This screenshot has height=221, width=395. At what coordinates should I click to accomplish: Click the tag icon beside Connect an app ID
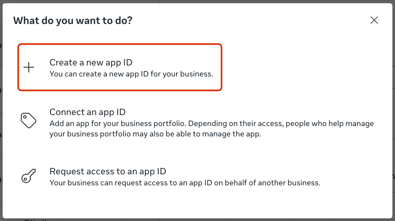29,121
